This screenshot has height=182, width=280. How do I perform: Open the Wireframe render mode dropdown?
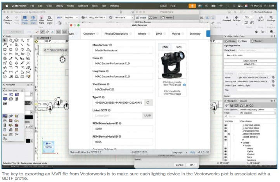(124, 17)
